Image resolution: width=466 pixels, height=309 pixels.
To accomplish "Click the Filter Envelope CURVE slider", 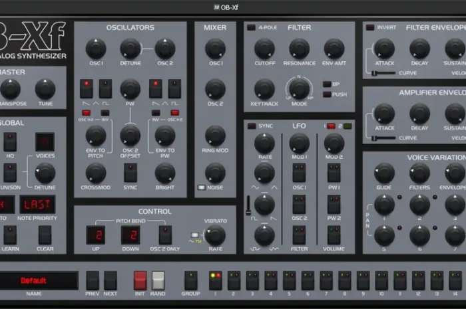I will tap(383, 73).
